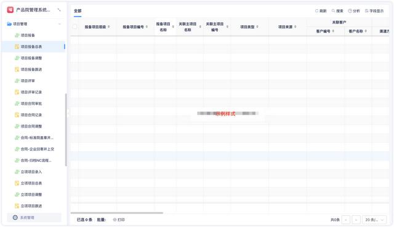Sort by 客户名称 column

[x=366, y=31]
